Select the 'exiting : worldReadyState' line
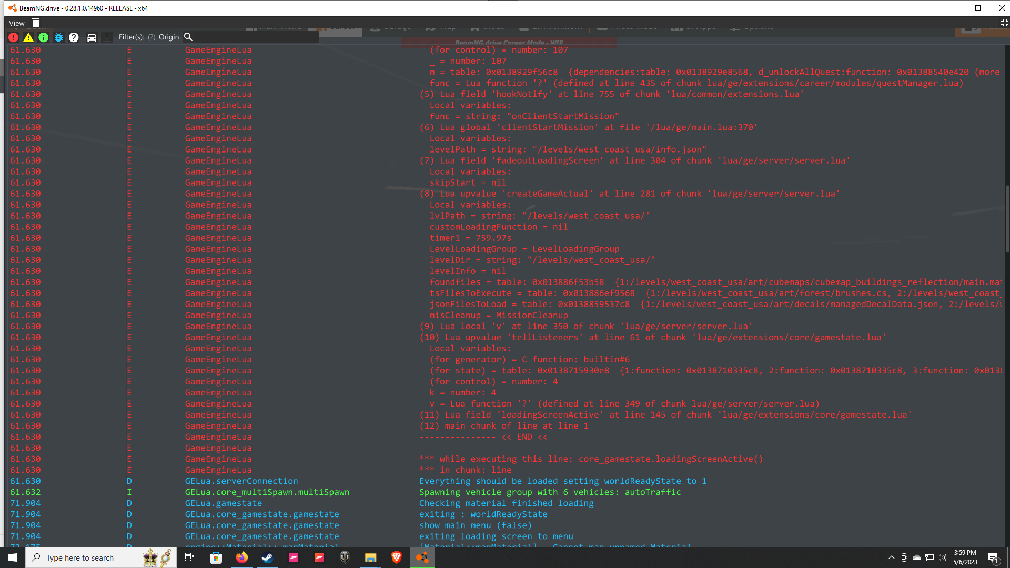Image resolution: width=1010 pixels, height=568 pixels. coord(483,514)
